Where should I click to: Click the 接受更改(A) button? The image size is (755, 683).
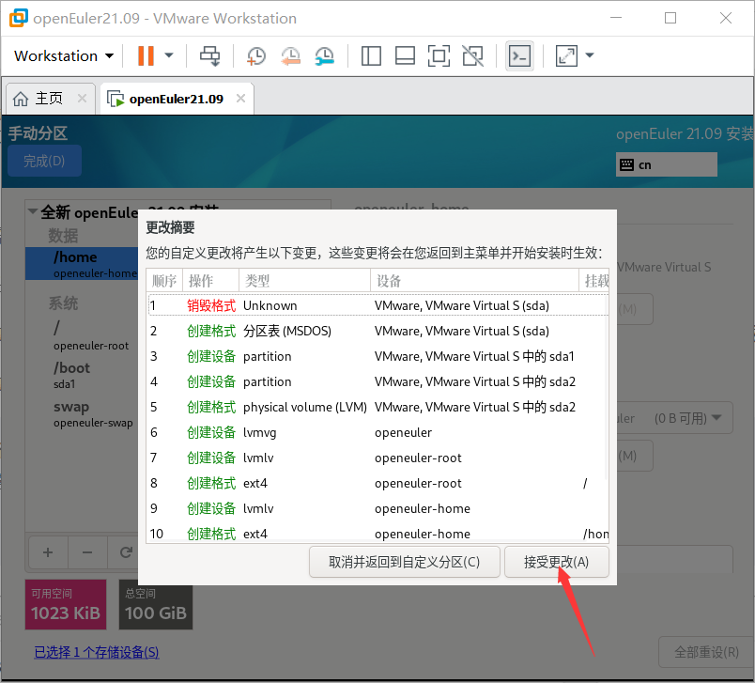tap(557, 562)
